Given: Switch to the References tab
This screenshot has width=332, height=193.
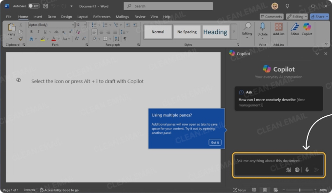Looking at the screenshot, I should coord(102,17).
